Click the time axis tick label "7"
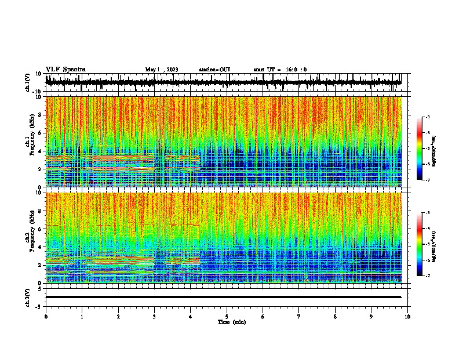The width and height of the screenshot is (459, 355). pyautogui.click(x=299, y=317)
